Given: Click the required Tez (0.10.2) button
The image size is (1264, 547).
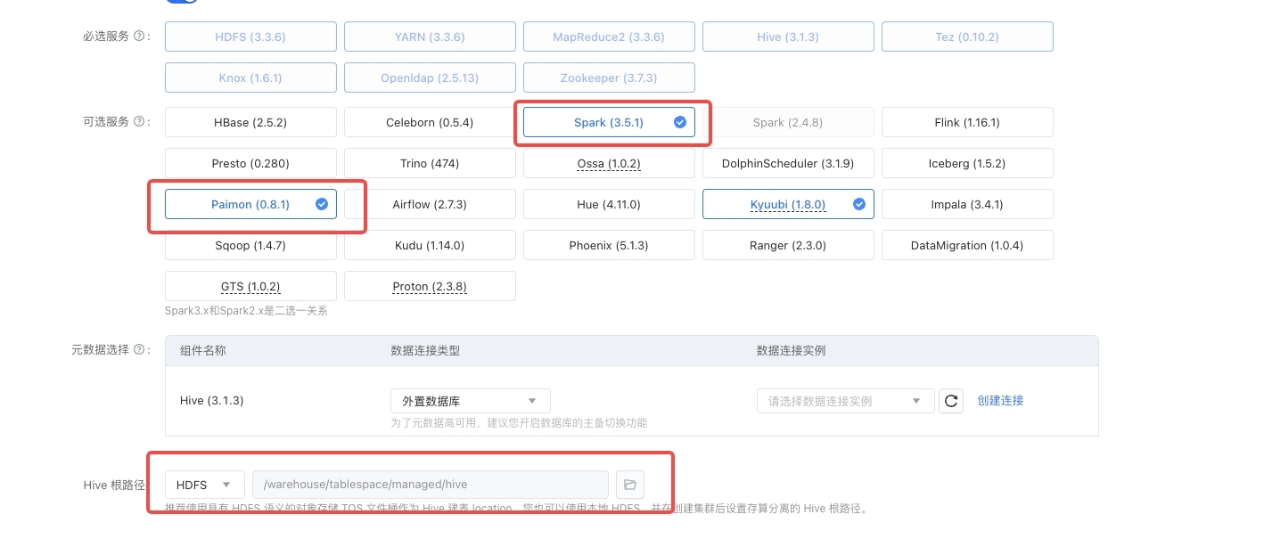Looking at the screenshot, I should (967, 37).
